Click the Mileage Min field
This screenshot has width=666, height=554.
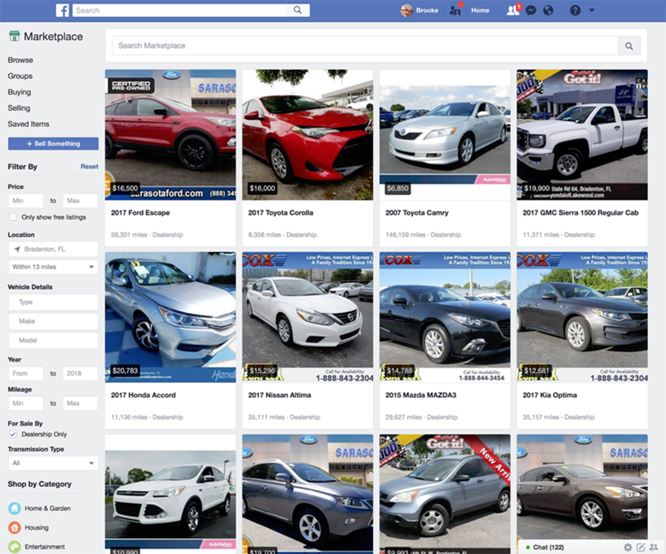click(26, 404)
